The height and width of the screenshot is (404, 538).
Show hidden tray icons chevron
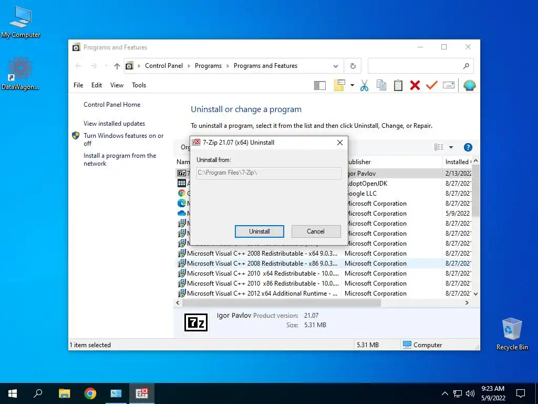(444, 393)
